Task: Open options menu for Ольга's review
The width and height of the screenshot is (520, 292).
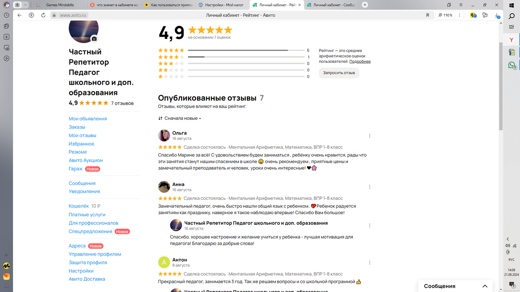Action: [x=370, y=136]
